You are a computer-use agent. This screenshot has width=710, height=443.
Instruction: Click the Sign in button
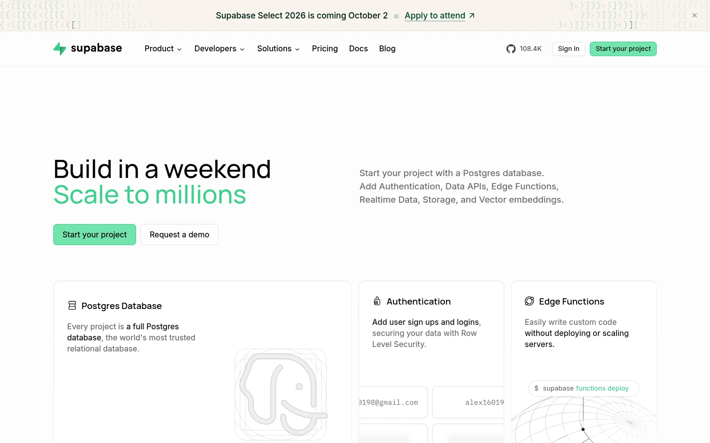click(x=568, y=49)
